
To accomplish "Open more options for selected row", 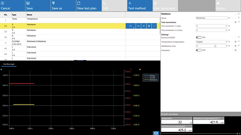I will (x=154, y=26).
